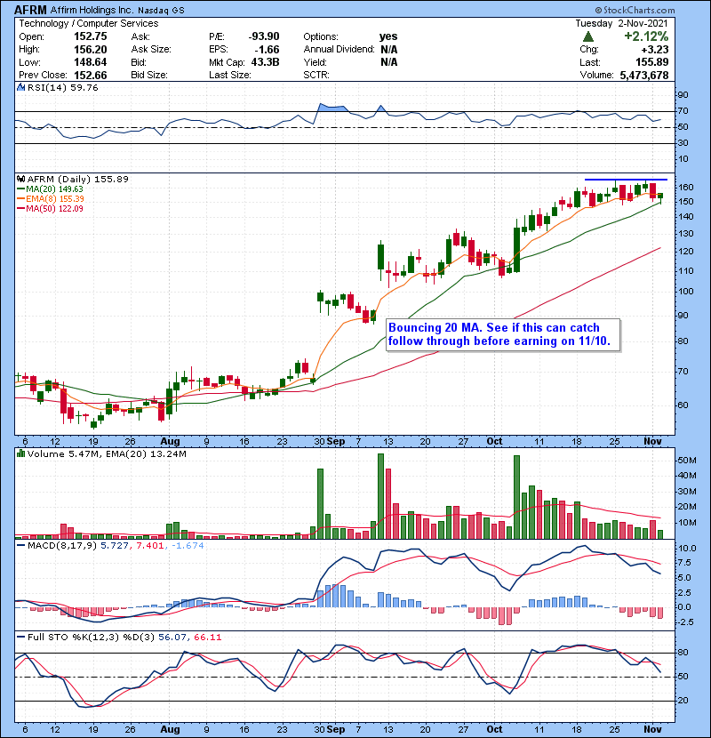The width and height of the screenshot is (711, 738).
Task: Click the Options value yes
Action: pos(388,36)
